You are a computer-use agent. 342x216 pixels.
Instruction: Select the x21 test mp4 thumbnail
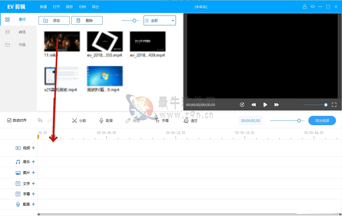[x=62, y=76]
